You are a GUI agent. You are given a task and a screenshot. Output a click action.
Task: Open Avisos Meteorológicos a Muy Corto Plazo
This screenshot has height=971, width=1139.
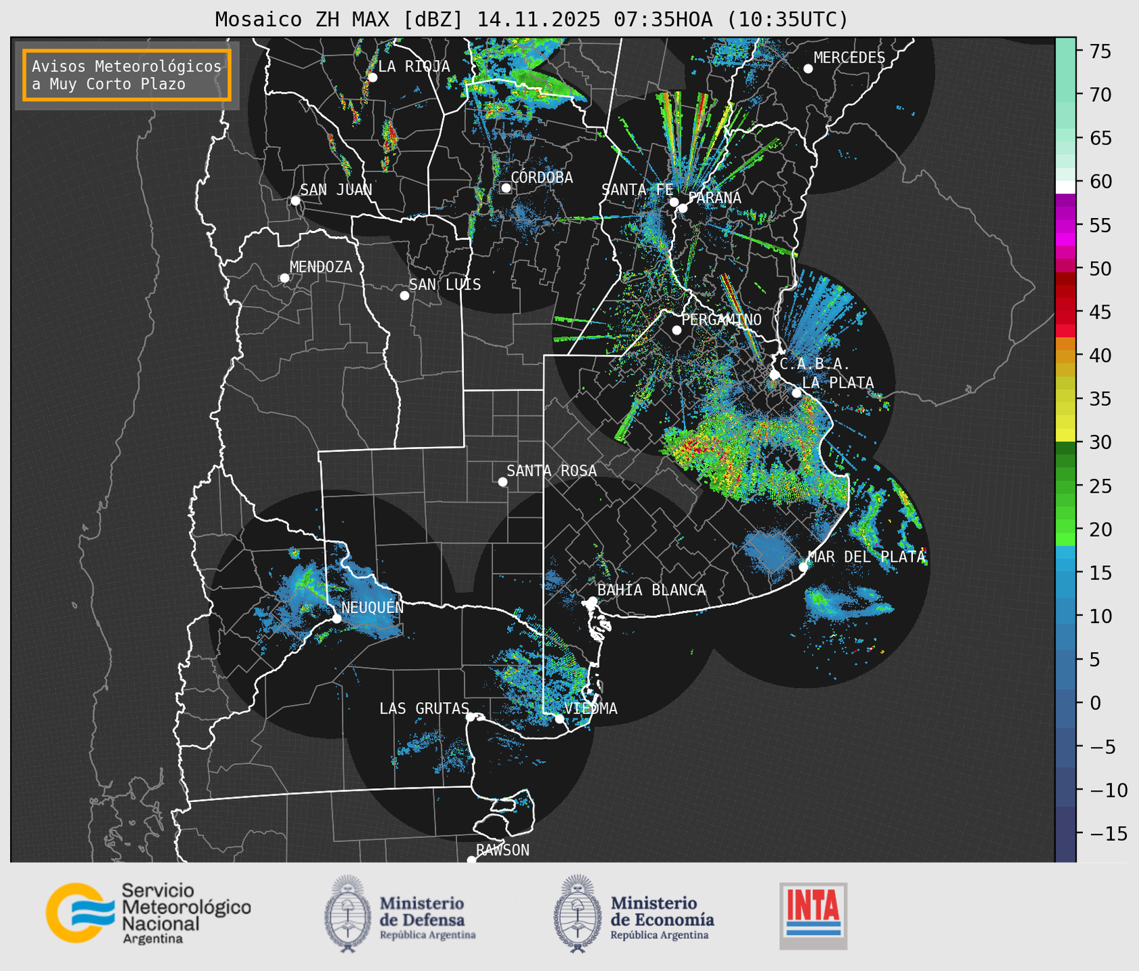click(127, 75)
